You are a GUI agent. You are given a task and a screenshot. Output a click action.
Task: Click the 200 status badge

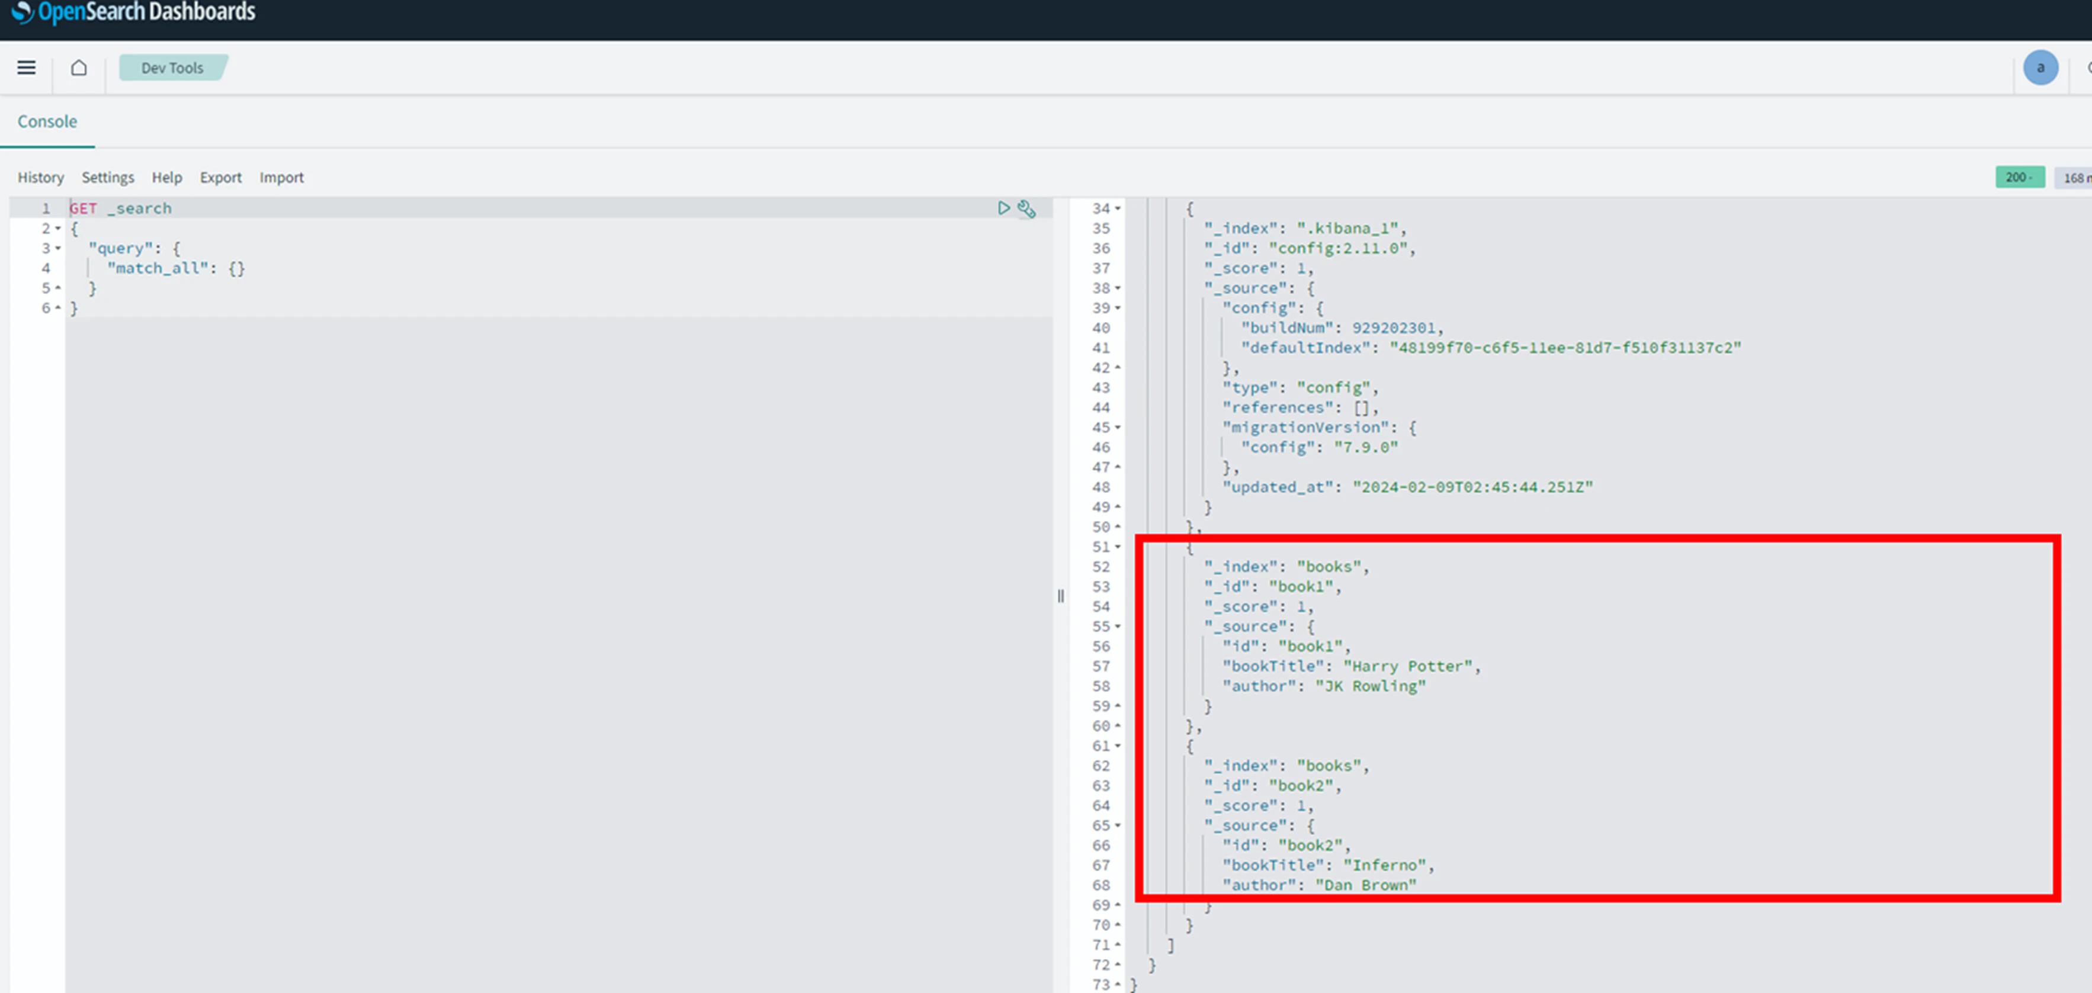[x=2020, y=177]
